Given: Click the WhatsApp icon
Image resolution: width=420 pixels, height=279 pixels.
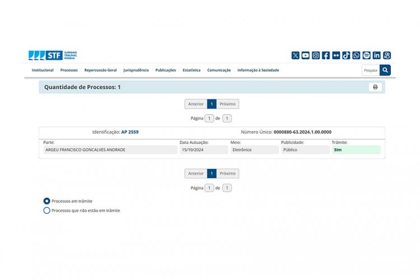Looking at the screenshot, I should 356,55.
